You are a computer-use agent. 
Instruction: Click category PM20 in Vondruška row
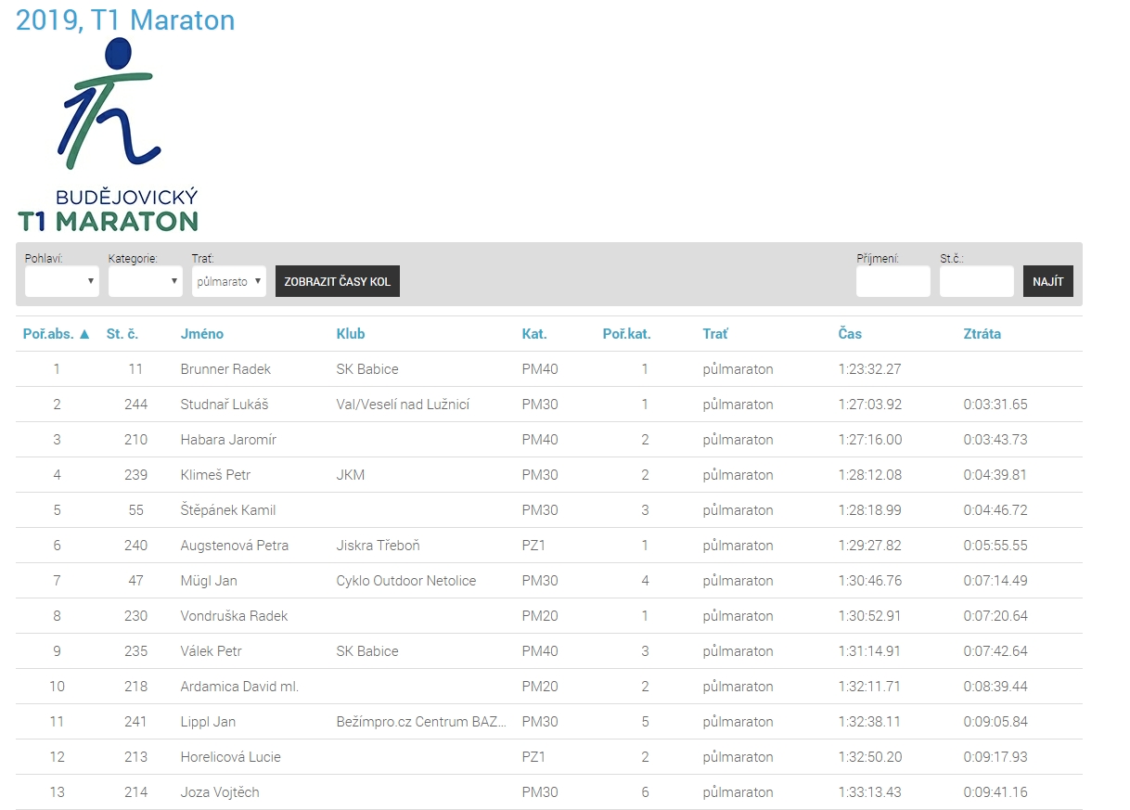tap(540, 616)
